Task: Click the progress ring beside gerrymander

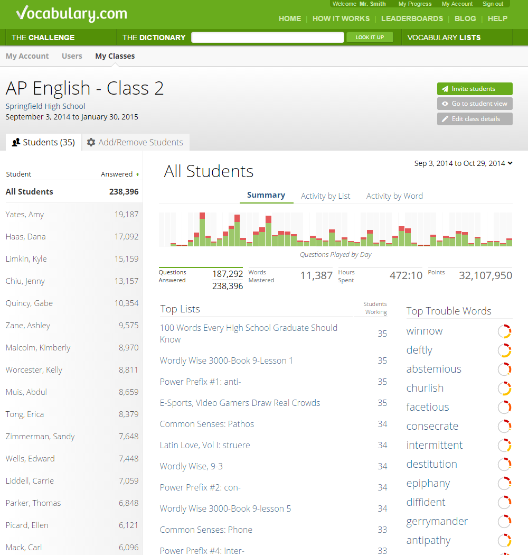Action: [505, 522]
